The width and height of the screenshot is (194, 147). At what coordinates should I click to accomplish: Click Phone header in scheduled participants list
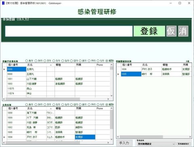point(103,65)
